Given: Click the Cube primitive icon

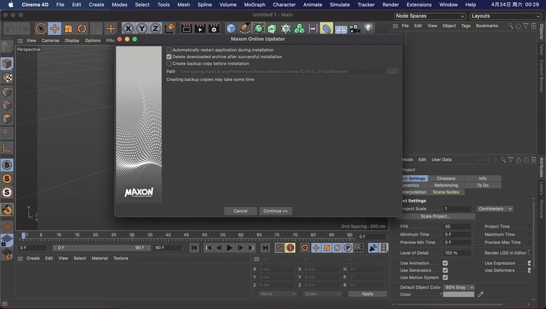Looking at the screenshot, I should [231, 29].
